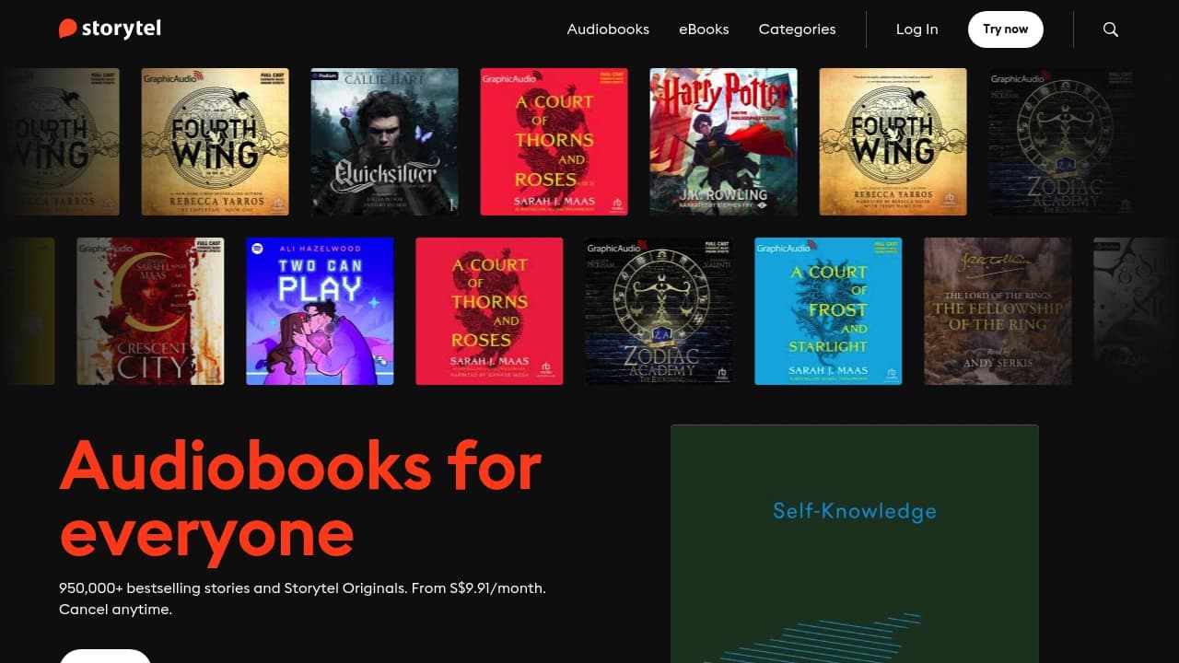Click the Try now button
This screenshot has width=1179, height=663.
point(1005,29)
